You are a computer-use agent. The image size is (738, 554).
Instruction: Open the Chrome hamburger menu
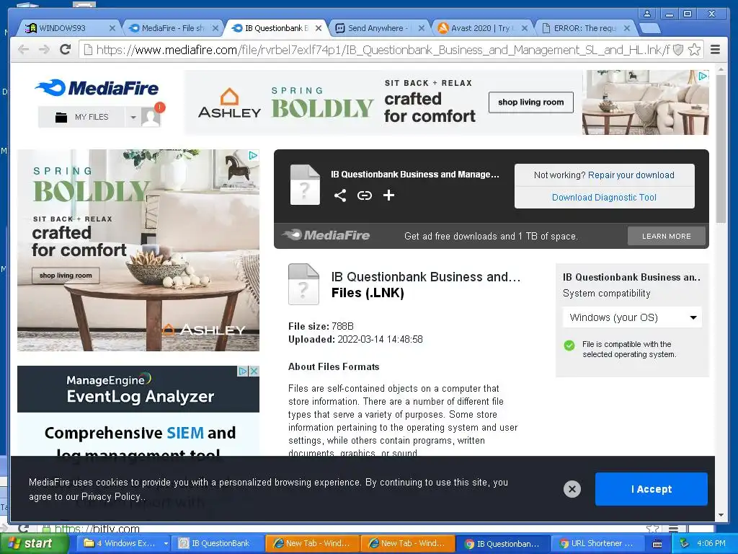[x=715, y=50]
